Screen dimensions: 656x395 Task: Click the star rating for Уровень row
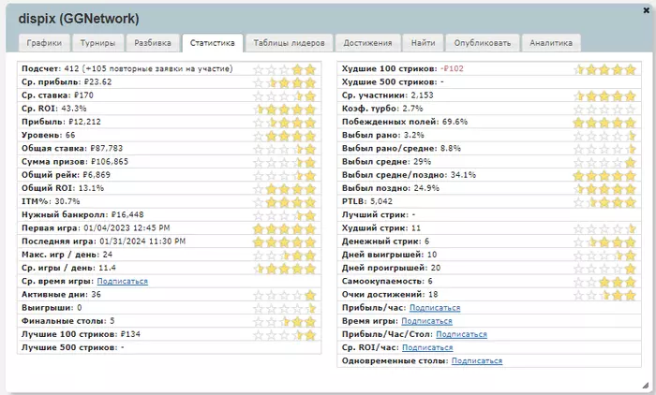284,136
